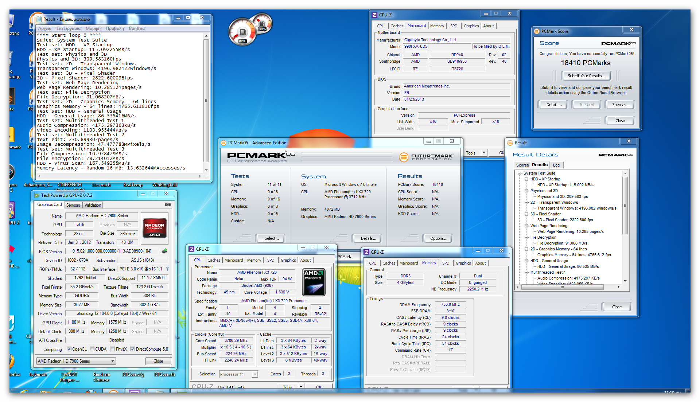700x402 pixels.
Task: Switch to Log tab in Result Details
Action: (x=556, y=165)
